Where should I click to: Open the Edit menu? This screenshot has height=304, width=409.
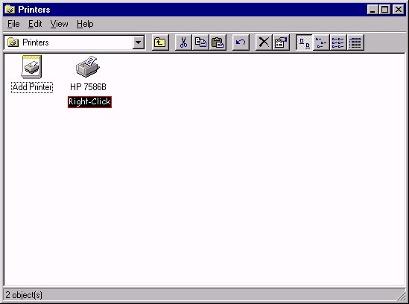pyautogui.click(x=35, y=24)
